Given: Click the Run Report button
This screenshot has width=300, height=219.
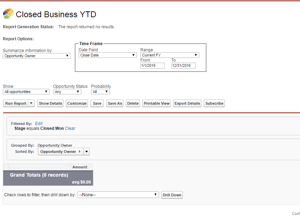Looking at the screenshot, I should point(16,103).
